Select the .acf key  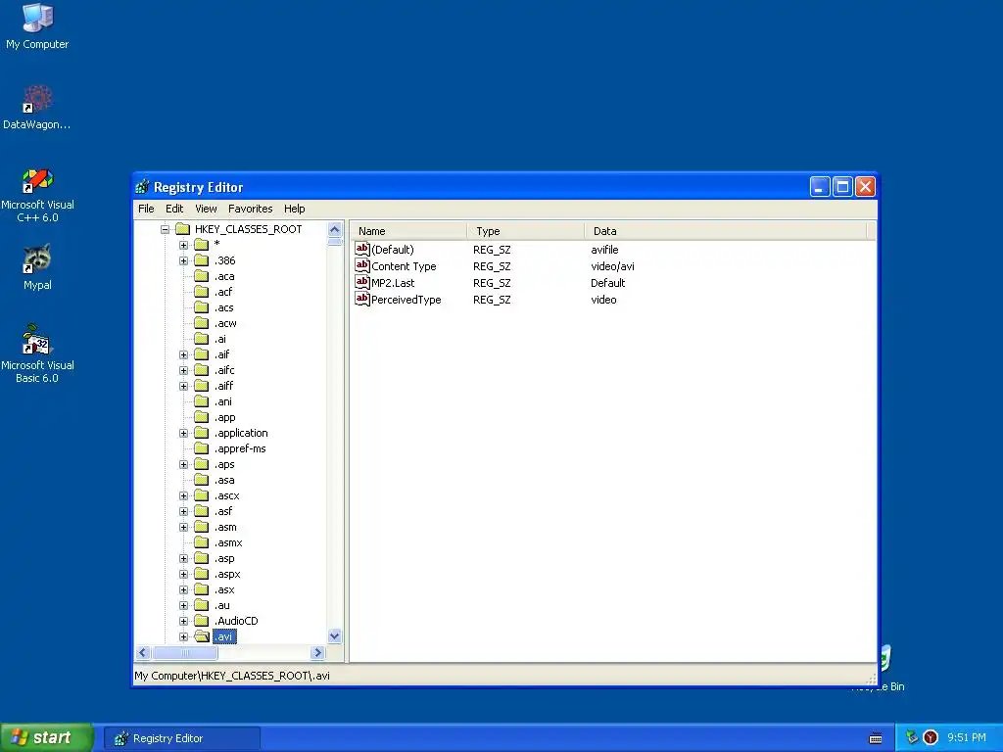pos(223,292)
